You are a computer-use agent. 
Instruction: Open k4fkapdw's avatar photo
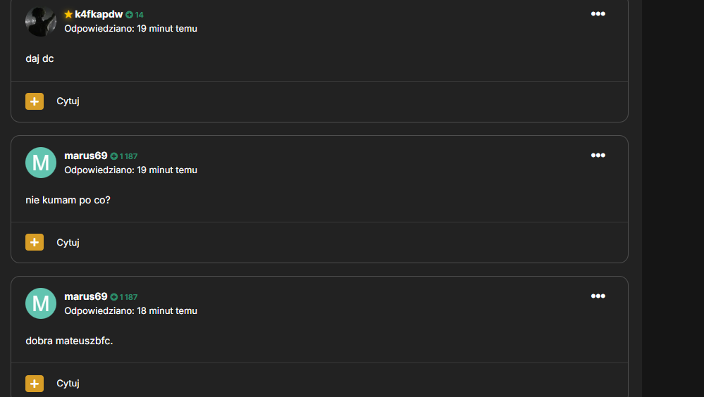pos(41,21)
